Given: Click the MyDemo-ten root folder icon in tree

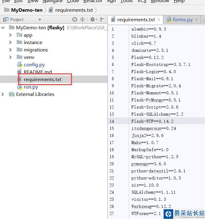Looking at the screenshot, I should 12,27.
